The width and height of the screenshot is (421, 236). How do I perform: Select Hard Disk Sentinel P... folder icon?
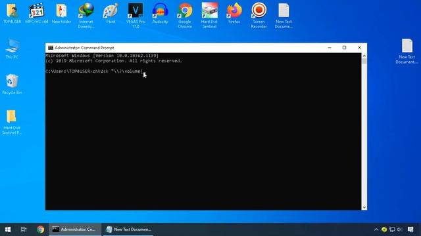point(12,122)
